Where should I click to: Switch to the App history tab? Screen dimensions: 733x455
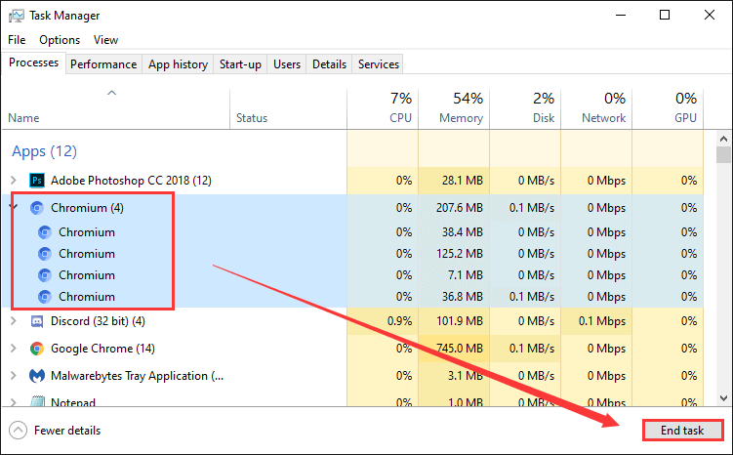[178, 64]
